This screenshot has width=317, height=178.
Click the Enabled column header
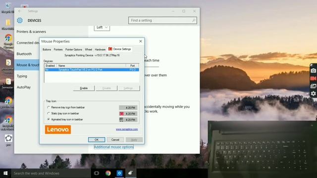point(50,66)
